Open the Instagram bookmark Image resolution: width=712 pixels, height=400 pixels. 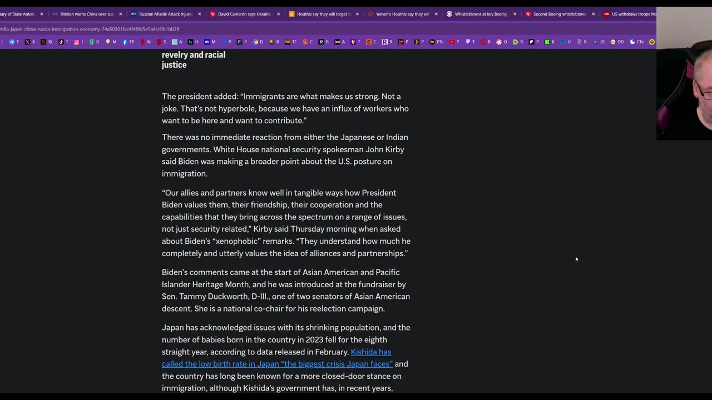tap(78, 42)
